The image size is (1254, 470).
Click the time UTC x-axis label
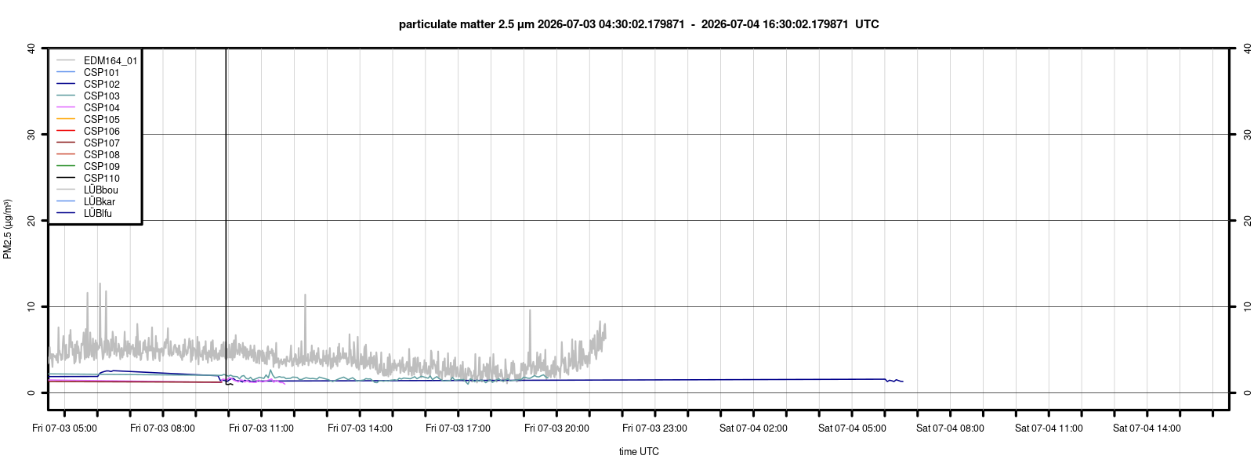[639, 451]
